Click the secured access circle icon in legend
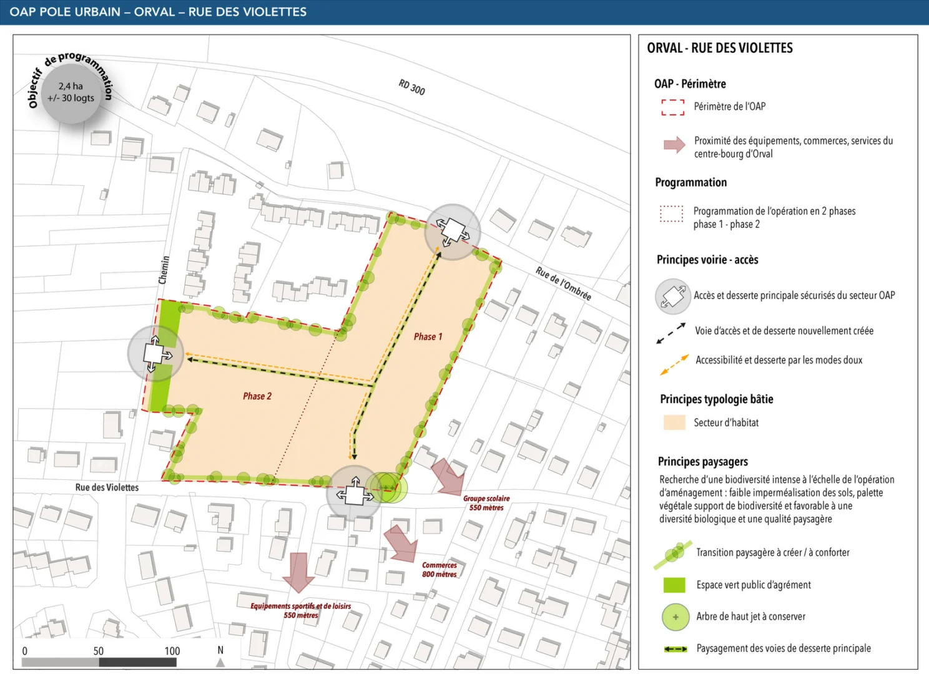The width and height of the screenshot is (929, 674). (672, 296)
